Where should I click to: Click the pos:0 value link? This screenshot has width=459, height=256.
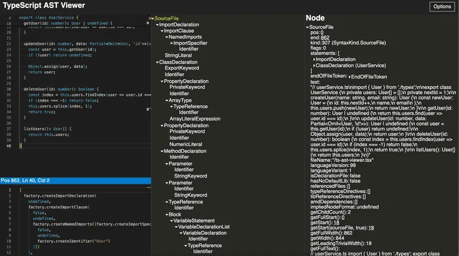(322, 33)
